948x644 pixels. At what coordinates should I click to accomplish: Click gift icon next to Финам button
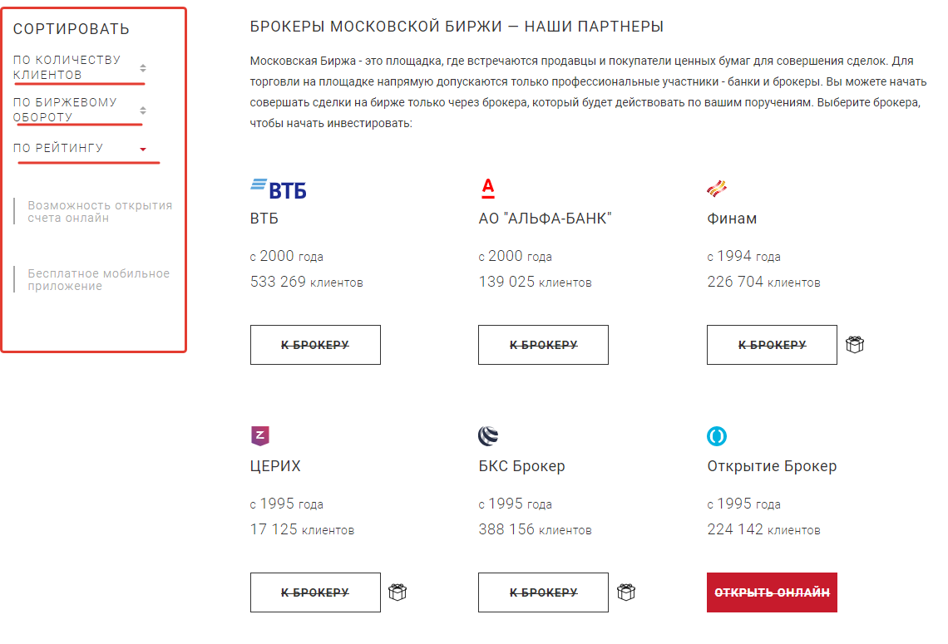click(x=855, y=345)
